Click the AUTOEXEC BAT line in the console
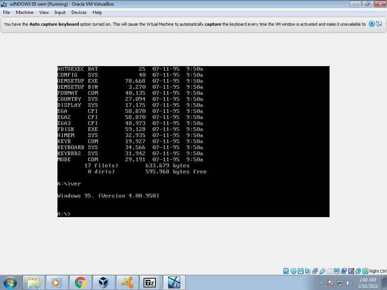The width and height of the screenshot is (387, 290). [130, 69]
